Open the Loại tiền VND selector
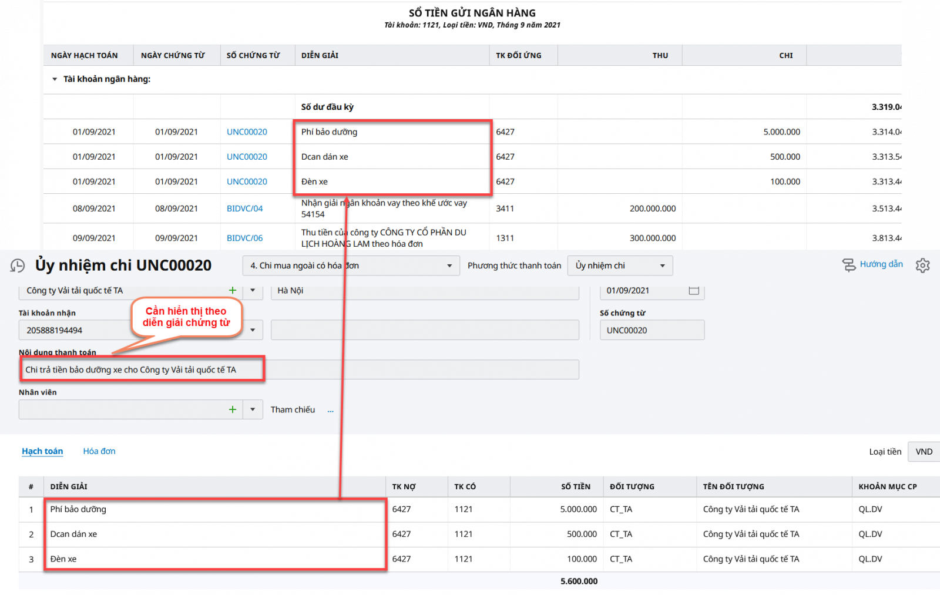This screenshot has width=940, height=595. coord(924,452)
